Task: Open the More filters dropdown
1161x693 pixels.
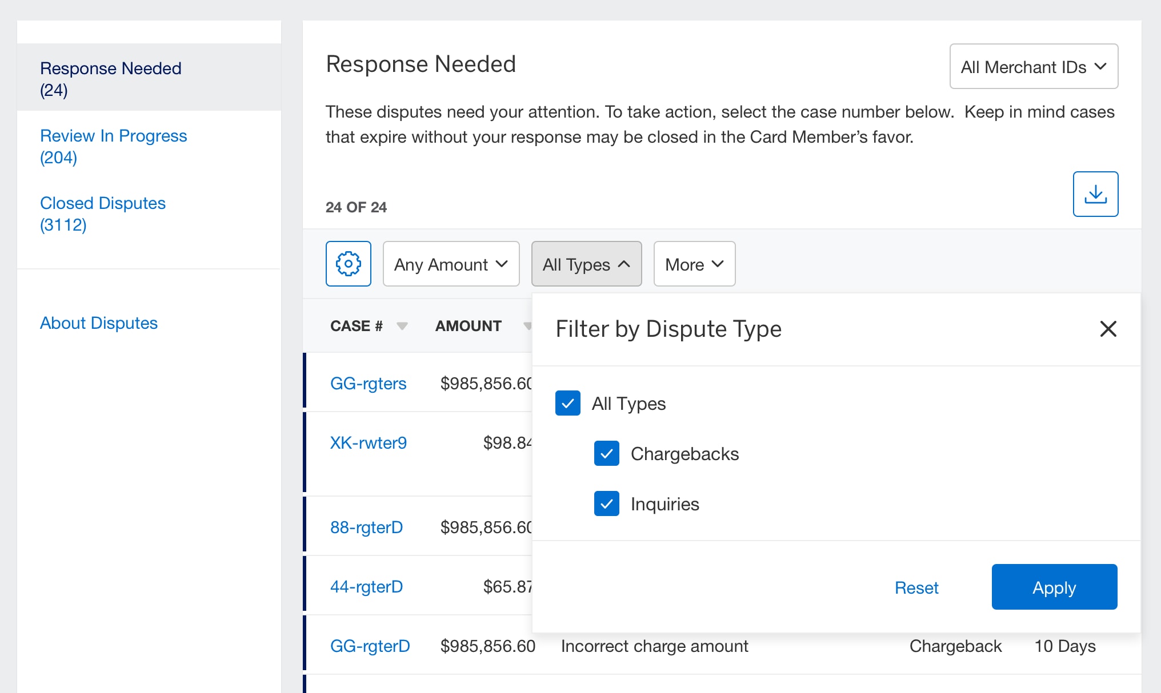Action: click(694, 264)
